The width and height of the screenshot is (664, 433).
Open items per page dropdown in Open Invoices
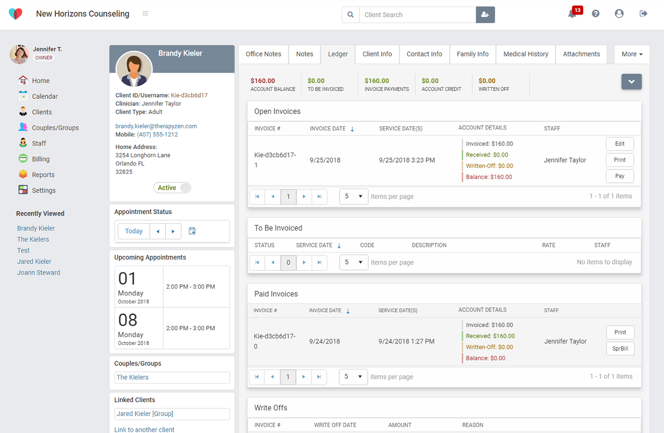(353, 196)
